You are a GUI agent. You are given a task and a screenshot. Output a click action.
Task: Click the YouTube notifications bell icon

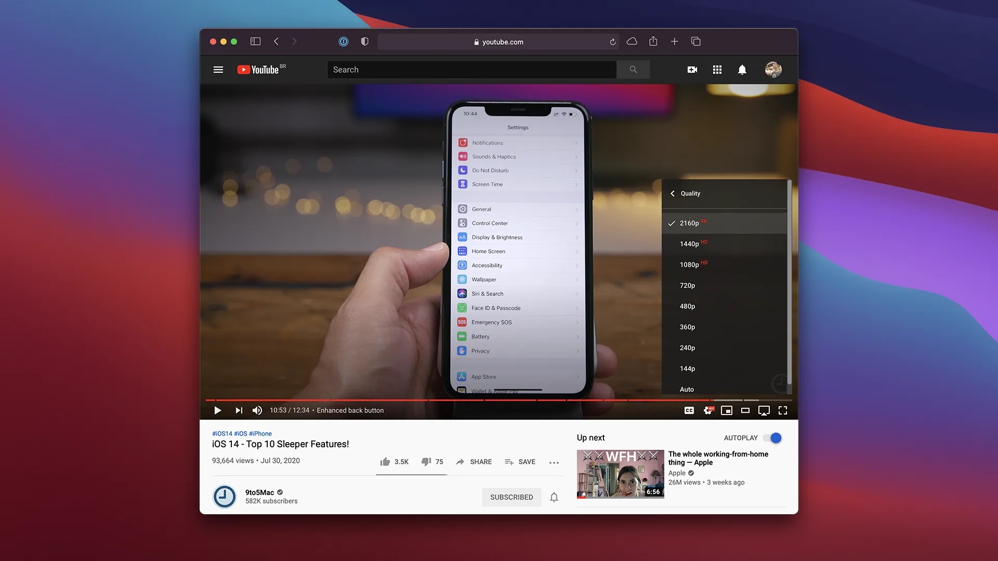click(x=742, y=69)
